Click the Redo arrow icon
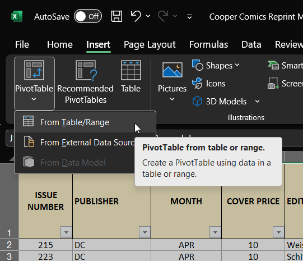This screenshot has height=261, width=303. tap(163, 16)
